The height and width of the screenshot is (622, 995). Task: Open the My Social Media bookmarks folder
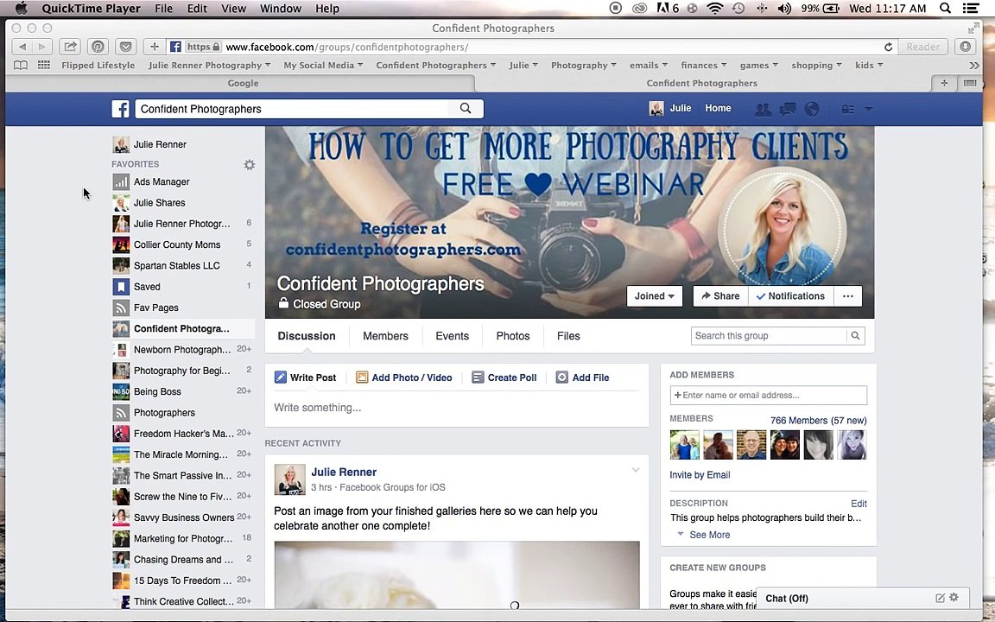click(x=323, y=65)
